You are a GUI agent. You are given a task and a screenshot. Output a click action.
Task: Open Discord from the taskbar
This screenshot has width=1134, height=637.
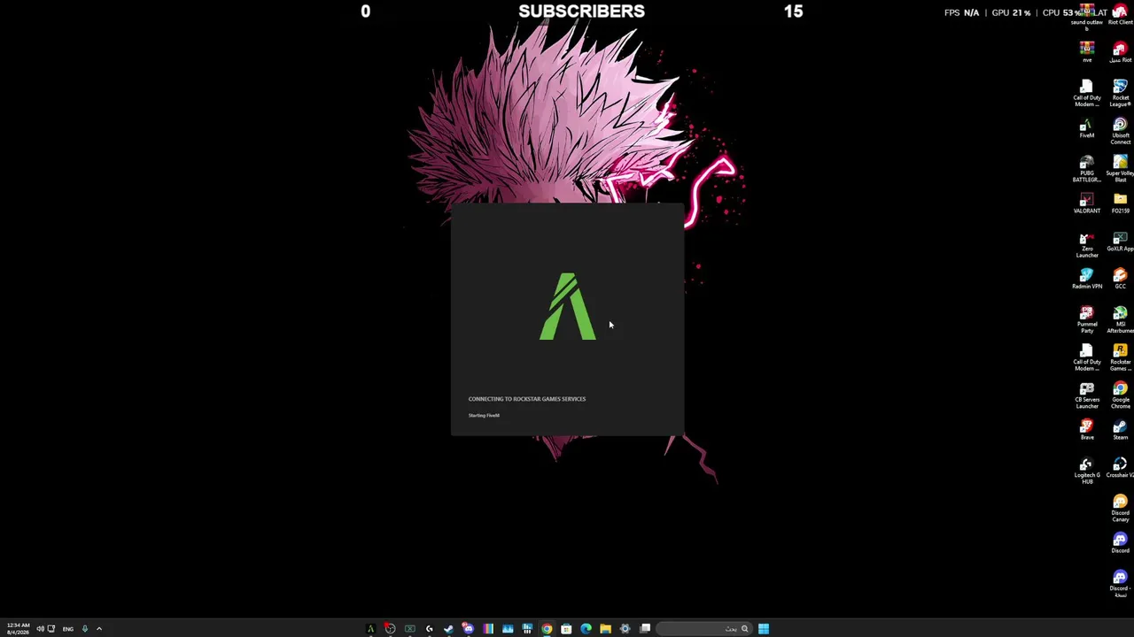(468, 629)
